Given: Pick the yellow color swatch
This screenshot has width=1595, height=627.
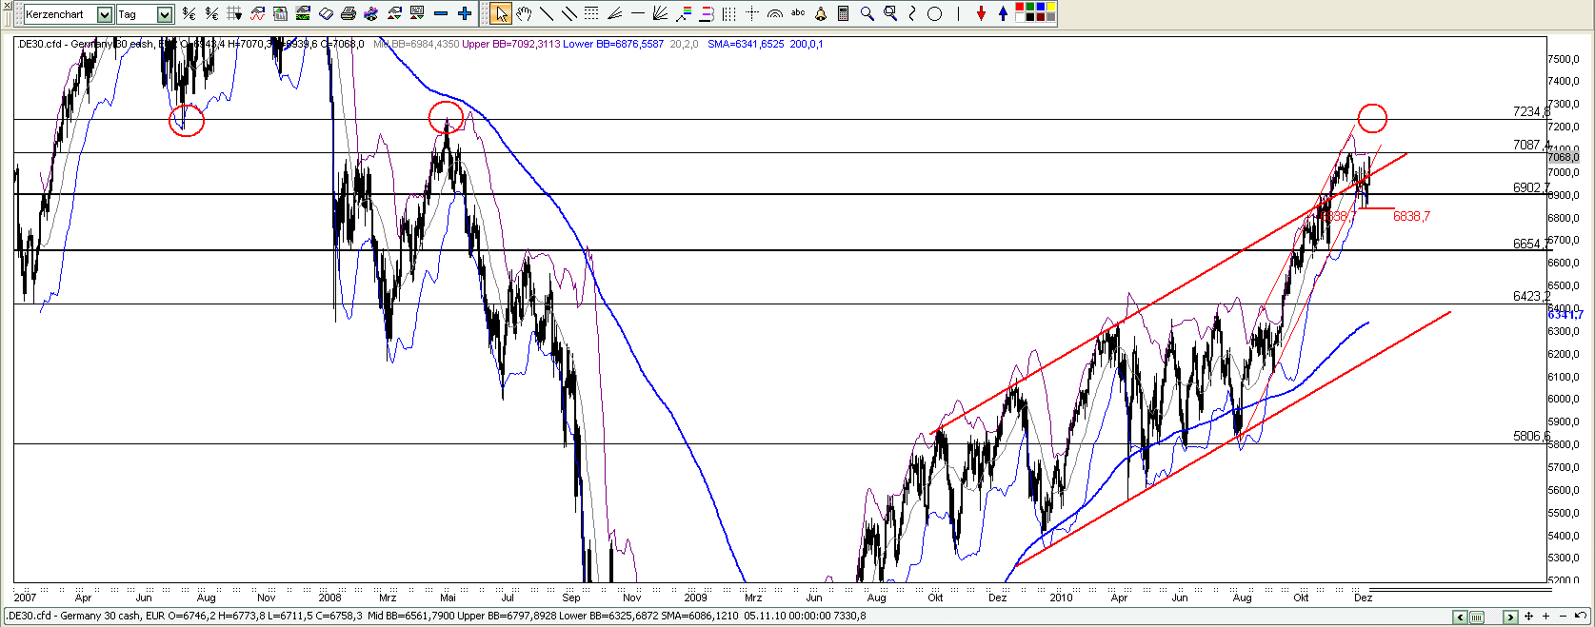Looking at the screenshot, I should 1051,7.
